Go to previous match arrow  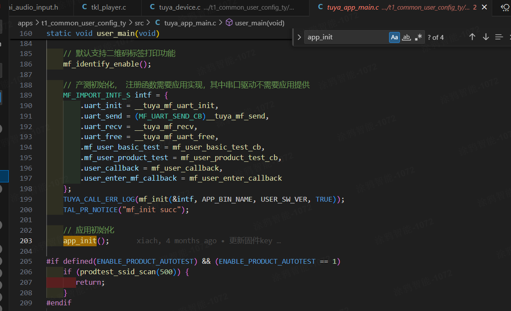click(x=472, y=37)
